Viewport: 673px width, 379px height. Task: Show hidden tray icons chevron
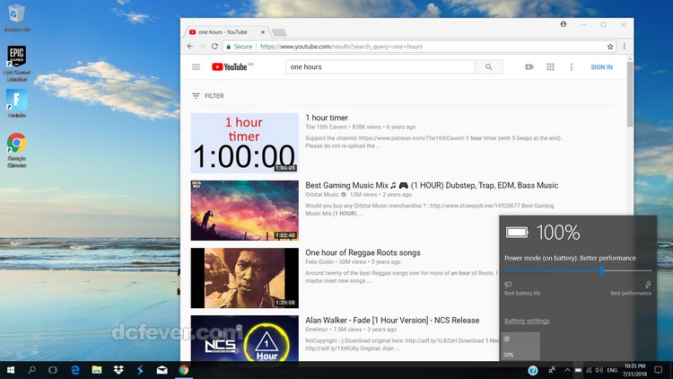tap(567, 370)
